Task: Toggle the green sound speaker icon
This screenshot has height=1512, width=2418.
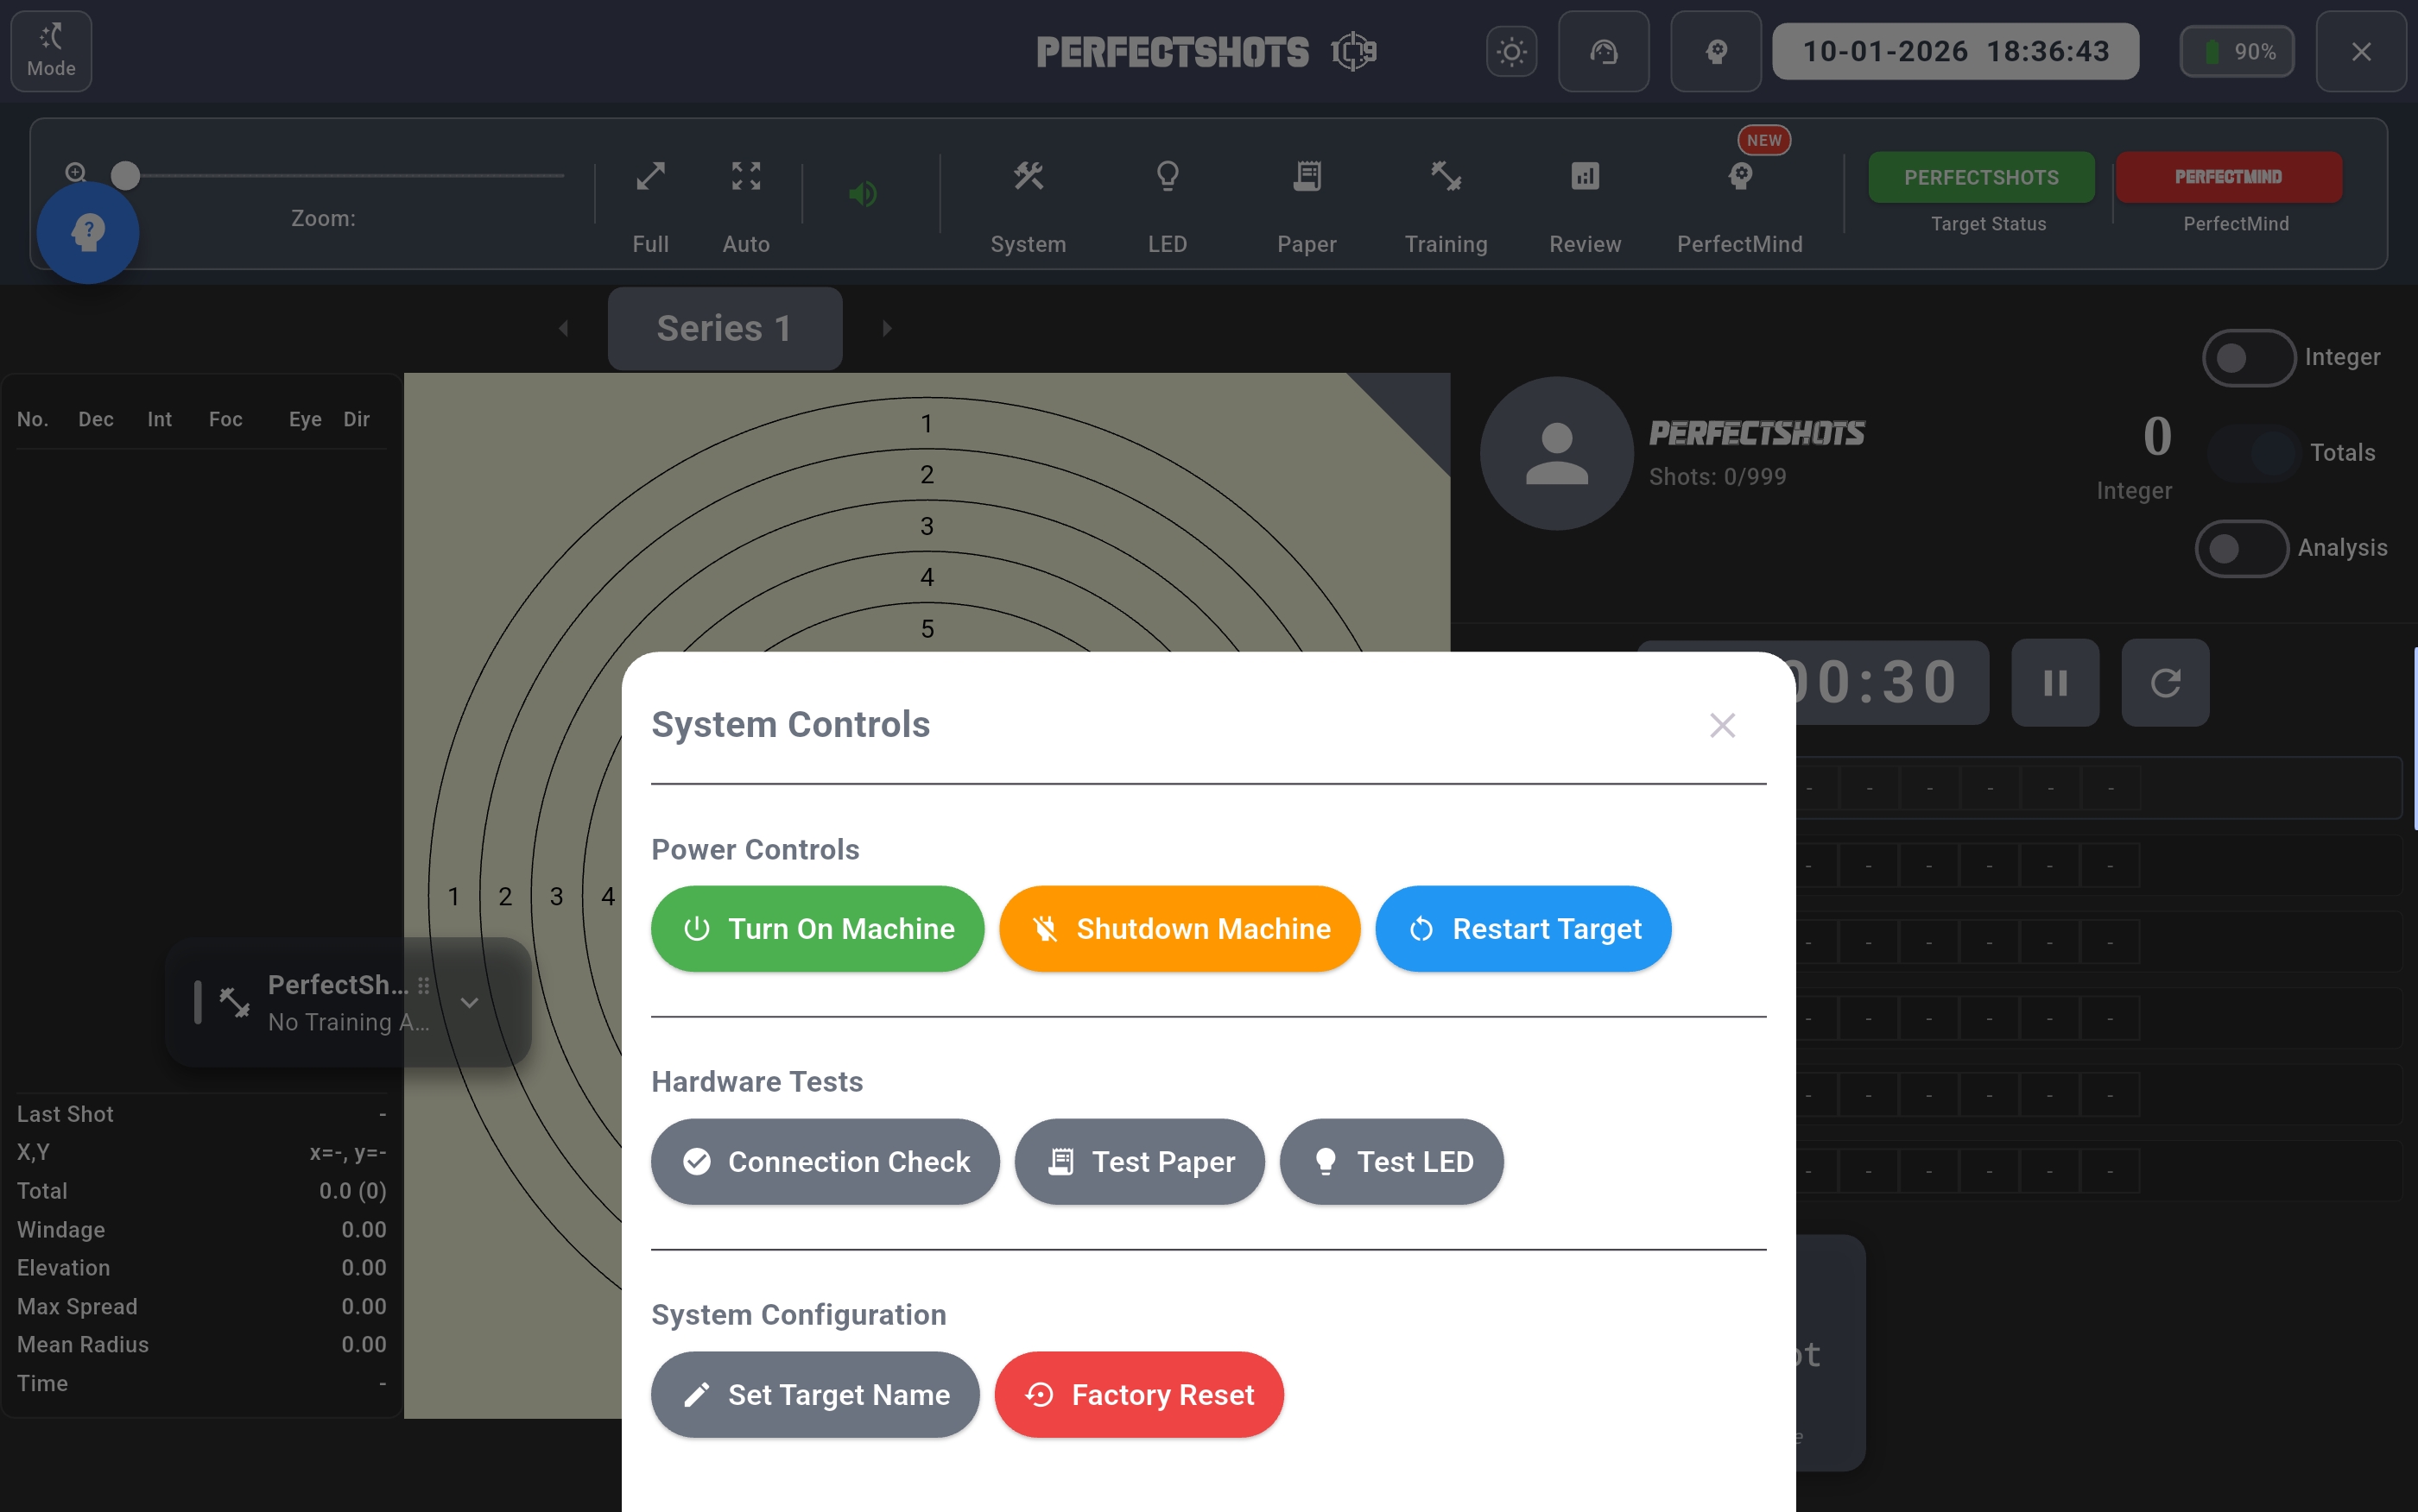Action: [x=863, y=194]
